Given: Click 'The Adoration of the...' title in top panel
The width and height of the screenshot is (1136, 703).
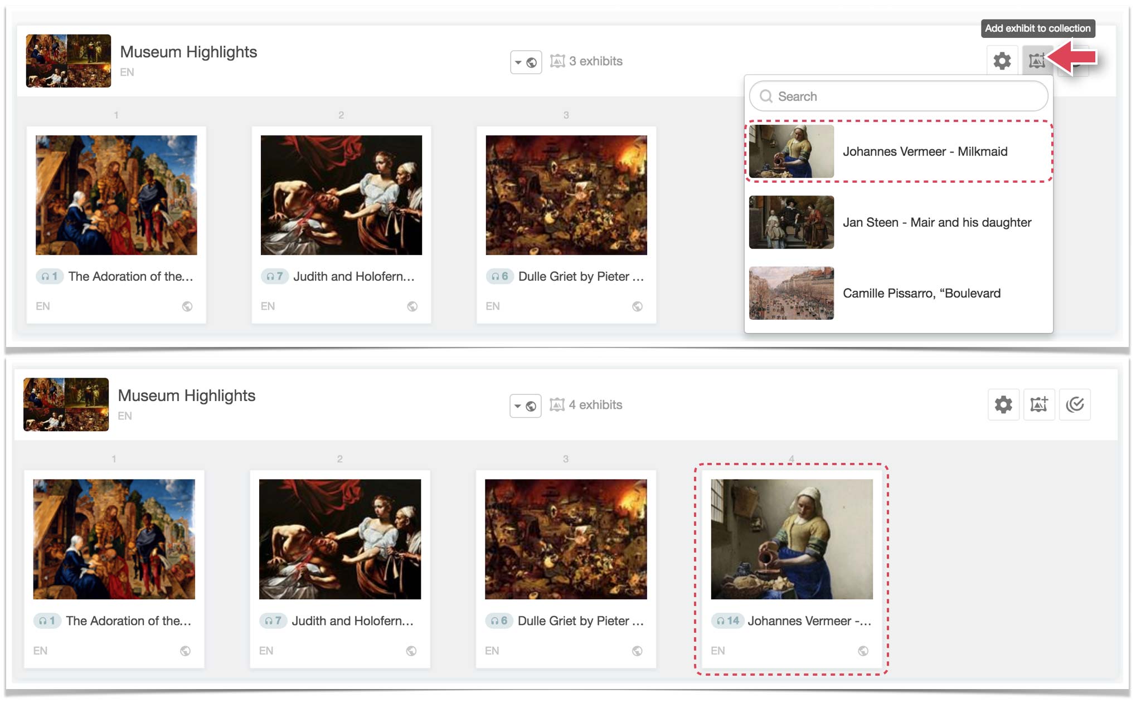Looking at the screenshot, I should pyautogui.click(x=131, y=276).
